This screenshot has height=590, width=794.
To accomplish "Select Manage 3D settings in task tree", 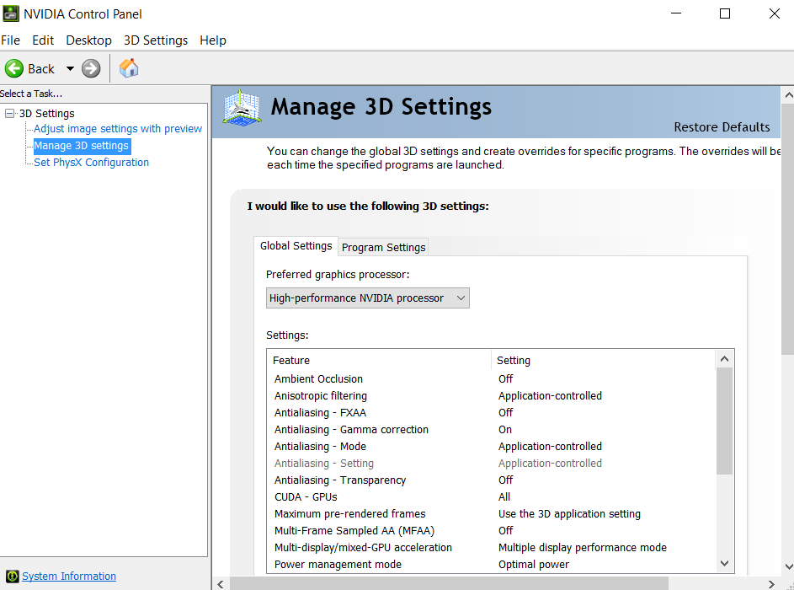I will pyautogui.click(x=82, y=146).
